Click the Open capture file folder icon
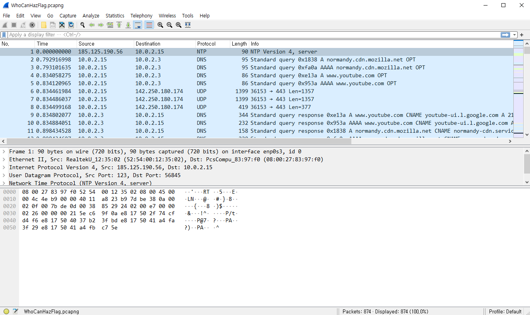Image resolution: width=530 pixels, height=315 pixels. (44, 25)
